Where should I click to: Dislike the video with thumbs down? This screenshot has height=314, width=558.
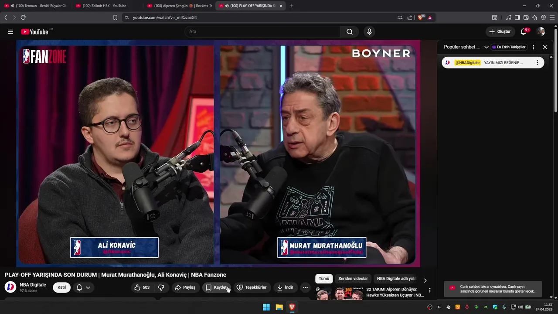(161, 287)
